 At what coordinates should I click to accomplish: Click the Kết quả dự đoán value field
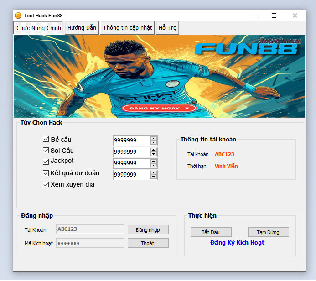(132, 175)
